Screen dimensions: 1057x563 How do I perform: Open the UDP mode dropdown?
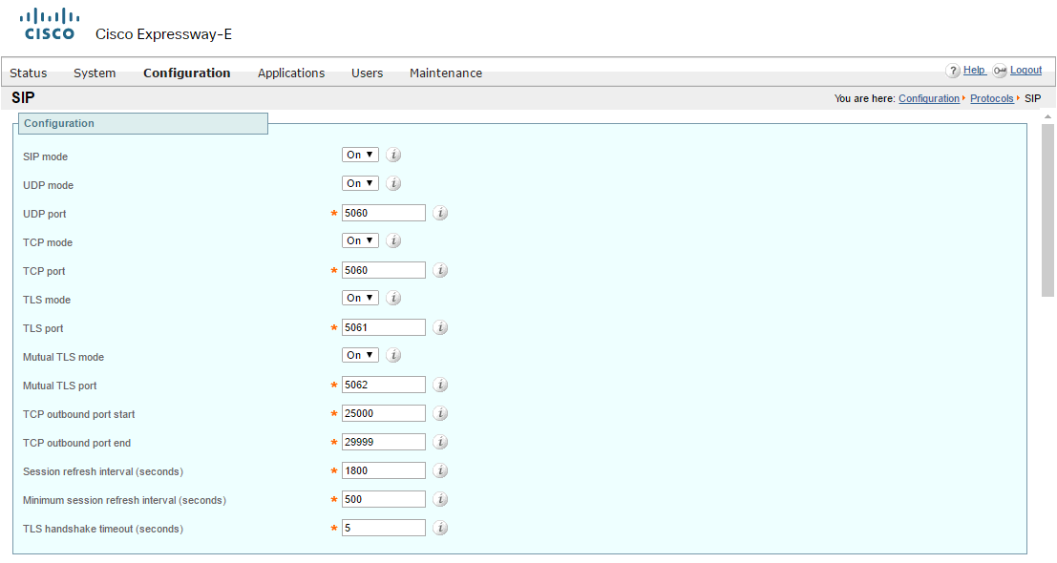click(360, 183)
